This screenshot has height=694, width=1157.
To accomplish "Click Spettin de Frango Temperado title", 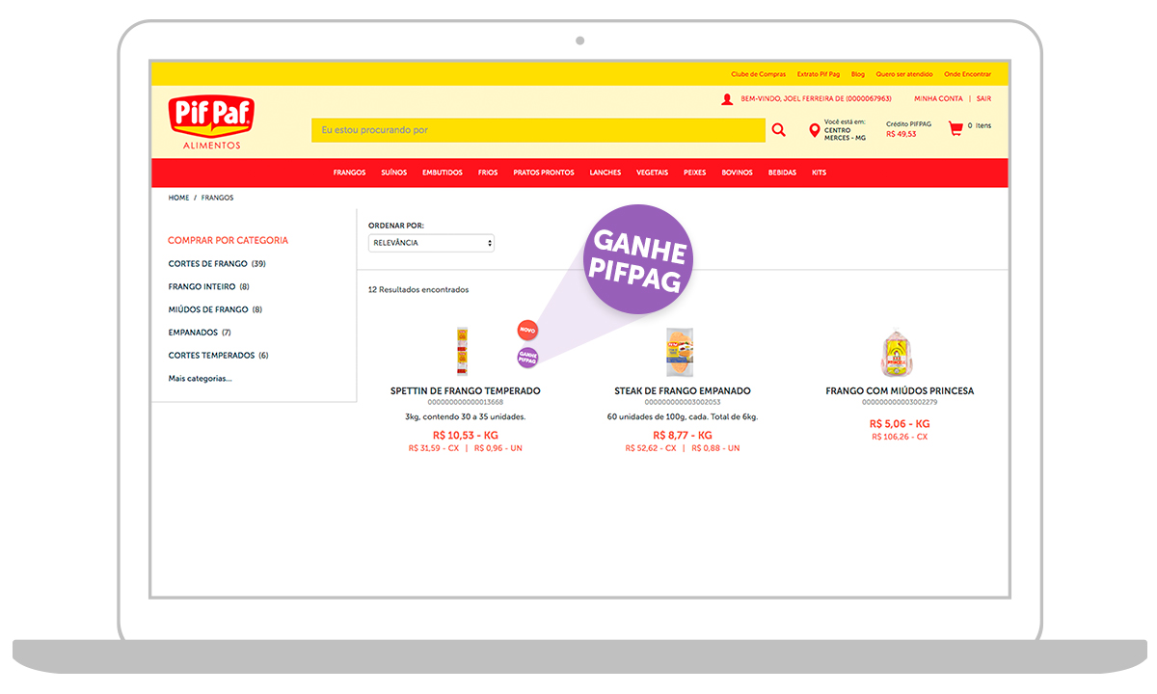I will 466,391.
